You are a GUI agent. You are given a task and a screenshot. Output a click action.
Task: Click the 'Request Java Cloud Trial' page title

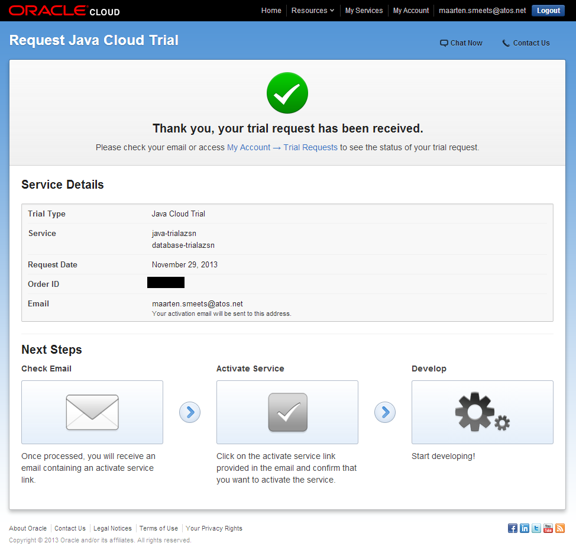[x=93, y=40]
